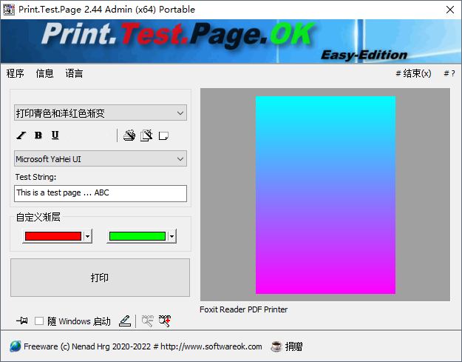Click the cyan-magenta gradient preview page
Screen dimensions: 462x362
coord(325,195)
